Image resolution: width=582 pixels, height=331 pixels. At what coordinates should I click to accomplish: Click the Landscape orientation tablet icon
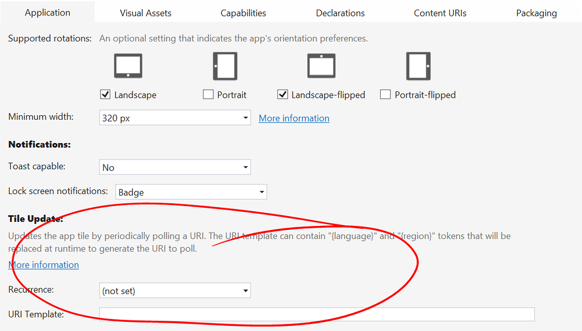coord(128,66)
